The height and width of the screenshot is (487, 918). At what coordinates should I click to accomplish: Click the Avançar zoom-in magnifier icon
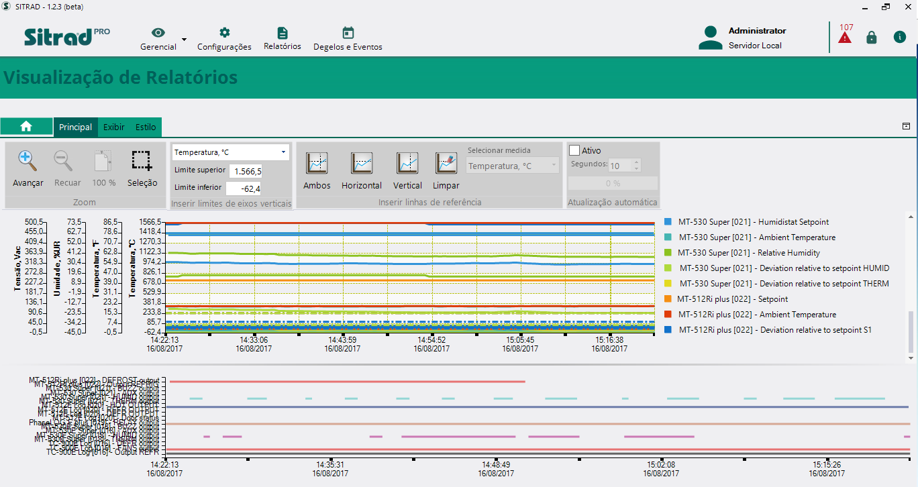pyautogui.click(x=27, y=162)
